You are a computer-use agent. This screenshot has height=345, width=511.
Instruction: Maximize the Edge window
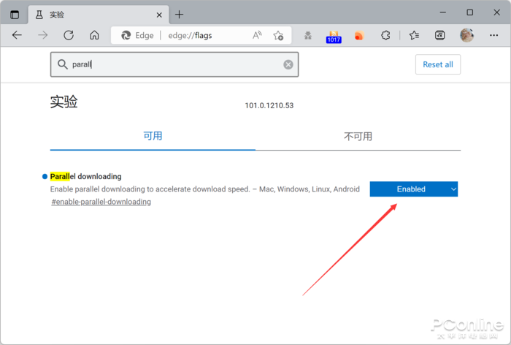pos(469,12)
